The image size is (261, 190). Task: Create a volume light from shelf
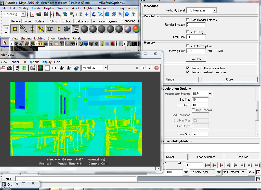point(58,29)
